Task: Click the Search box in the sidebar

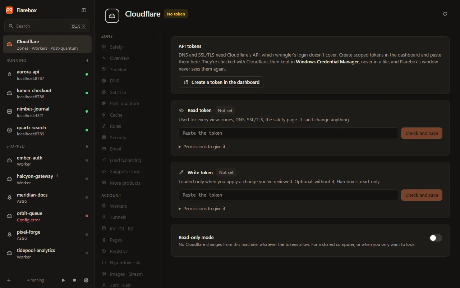Action: coord(47,26)
